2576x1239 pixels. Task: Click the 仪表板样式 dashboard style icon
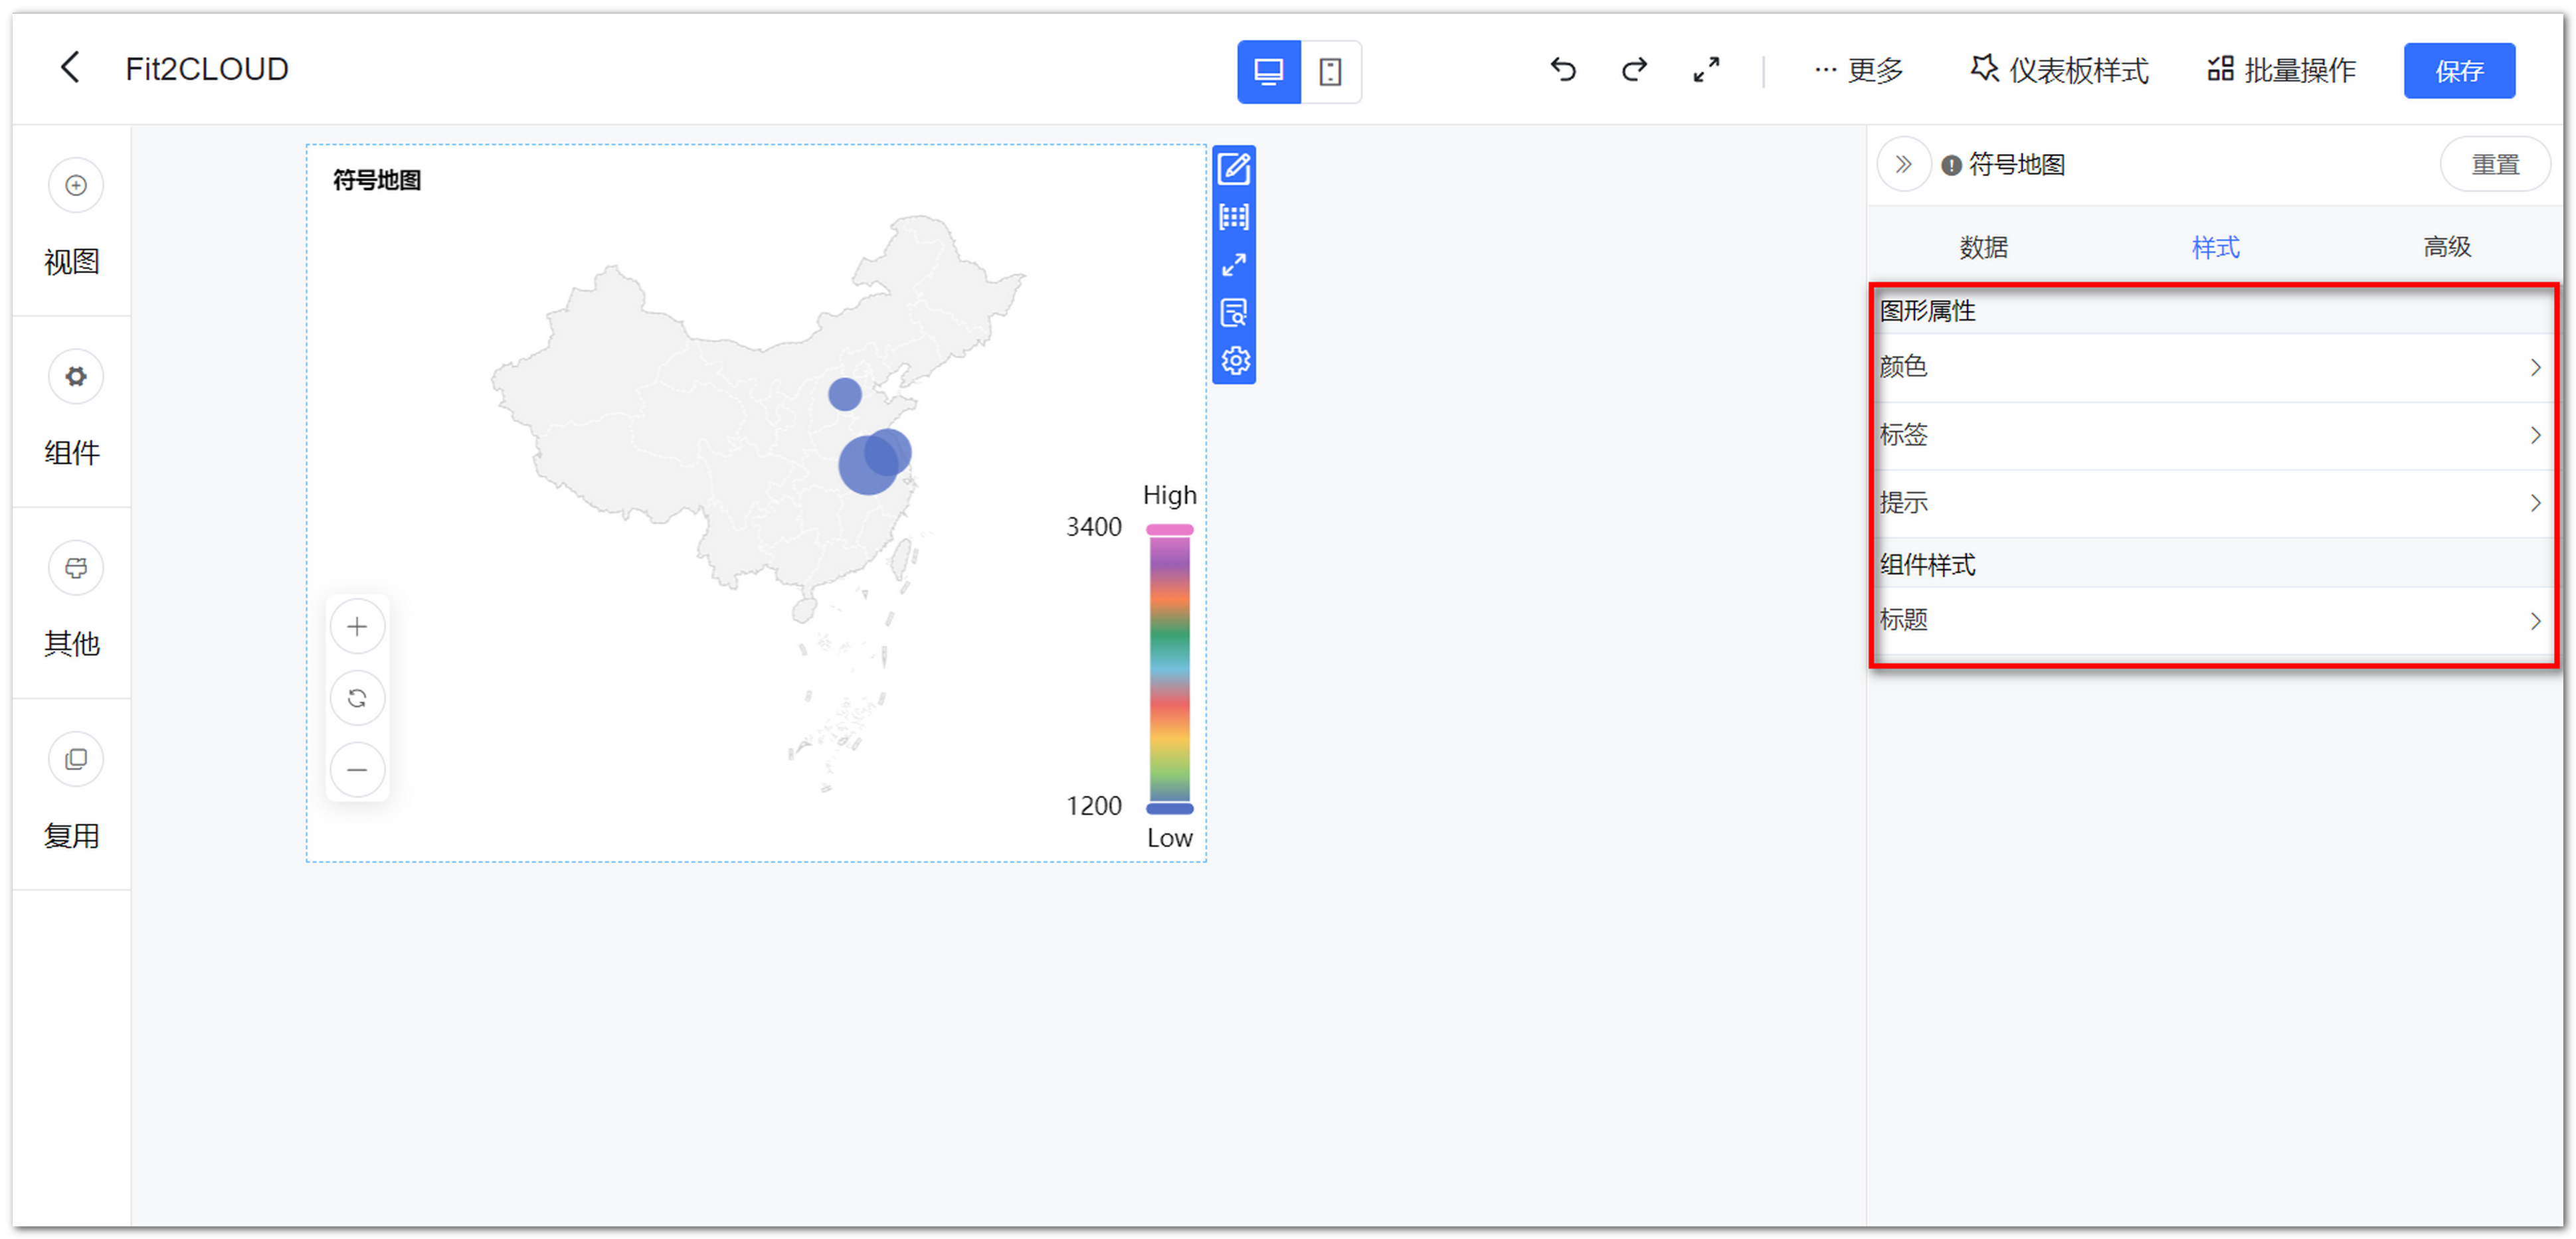coord(1985,69)
